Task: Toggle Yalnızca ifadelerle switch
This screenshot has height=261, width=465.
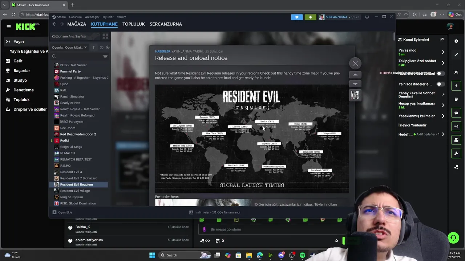Action: (441, 84)
